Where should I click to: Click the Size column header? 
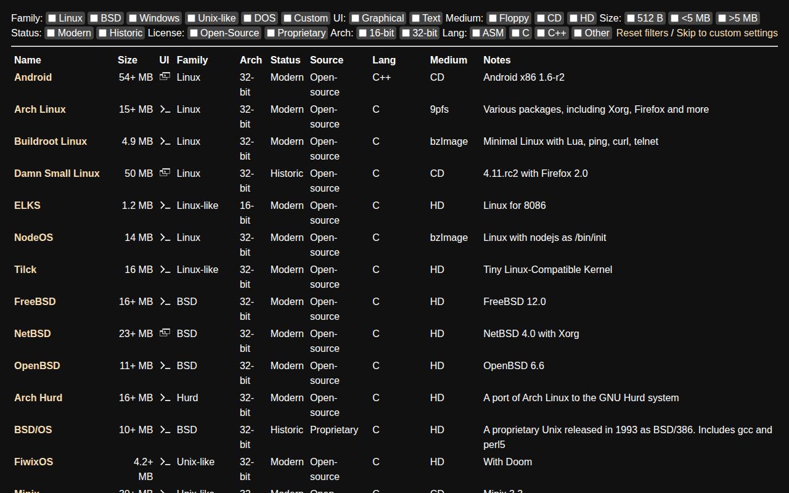point(128,60)
